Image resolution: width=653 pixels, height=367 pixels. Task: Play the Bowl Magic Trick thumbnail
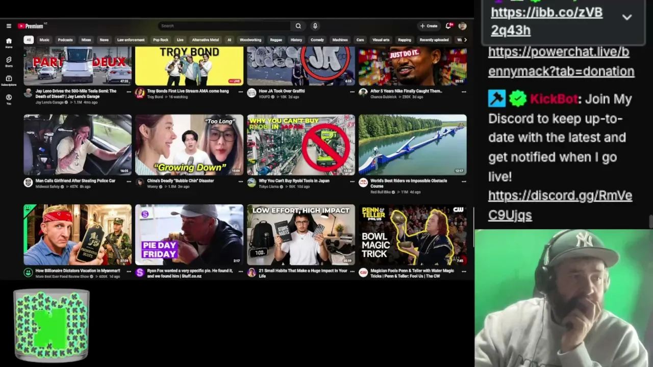pos(412,234)
